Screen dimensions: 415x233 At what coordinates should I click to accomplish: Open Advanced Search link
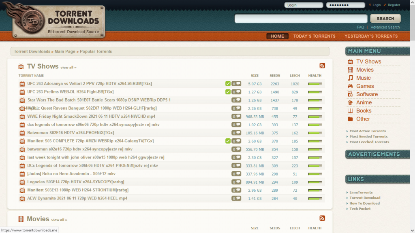(385, 27)
